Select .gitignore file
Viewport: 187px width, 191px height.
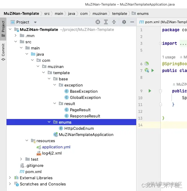click(x=34, y=165)
